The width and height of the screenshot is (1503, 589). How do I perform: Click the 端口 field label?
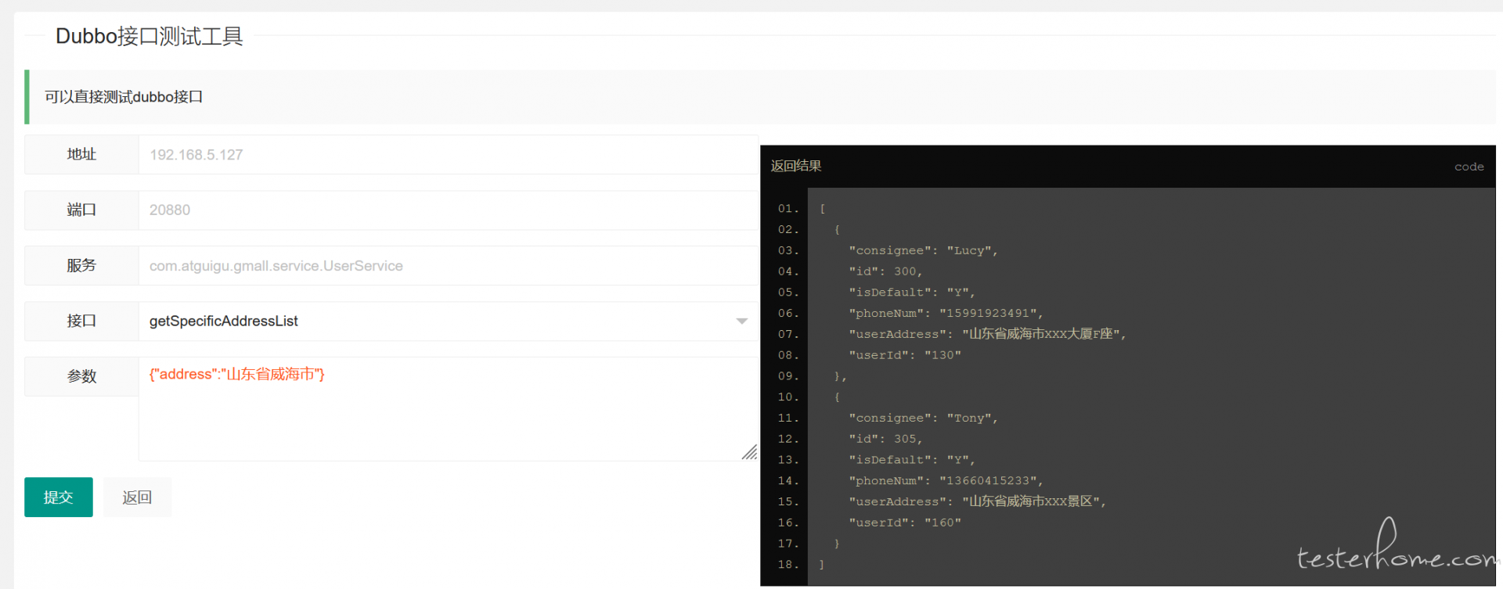coord(81,210)
